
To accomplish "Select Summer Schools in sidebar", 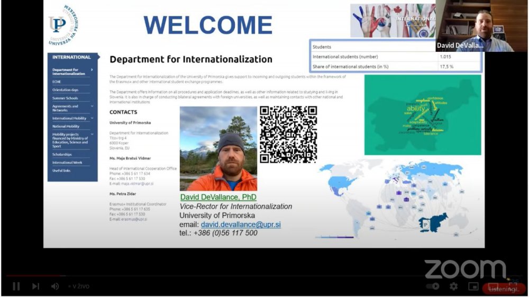I will [x=65, y=98].
